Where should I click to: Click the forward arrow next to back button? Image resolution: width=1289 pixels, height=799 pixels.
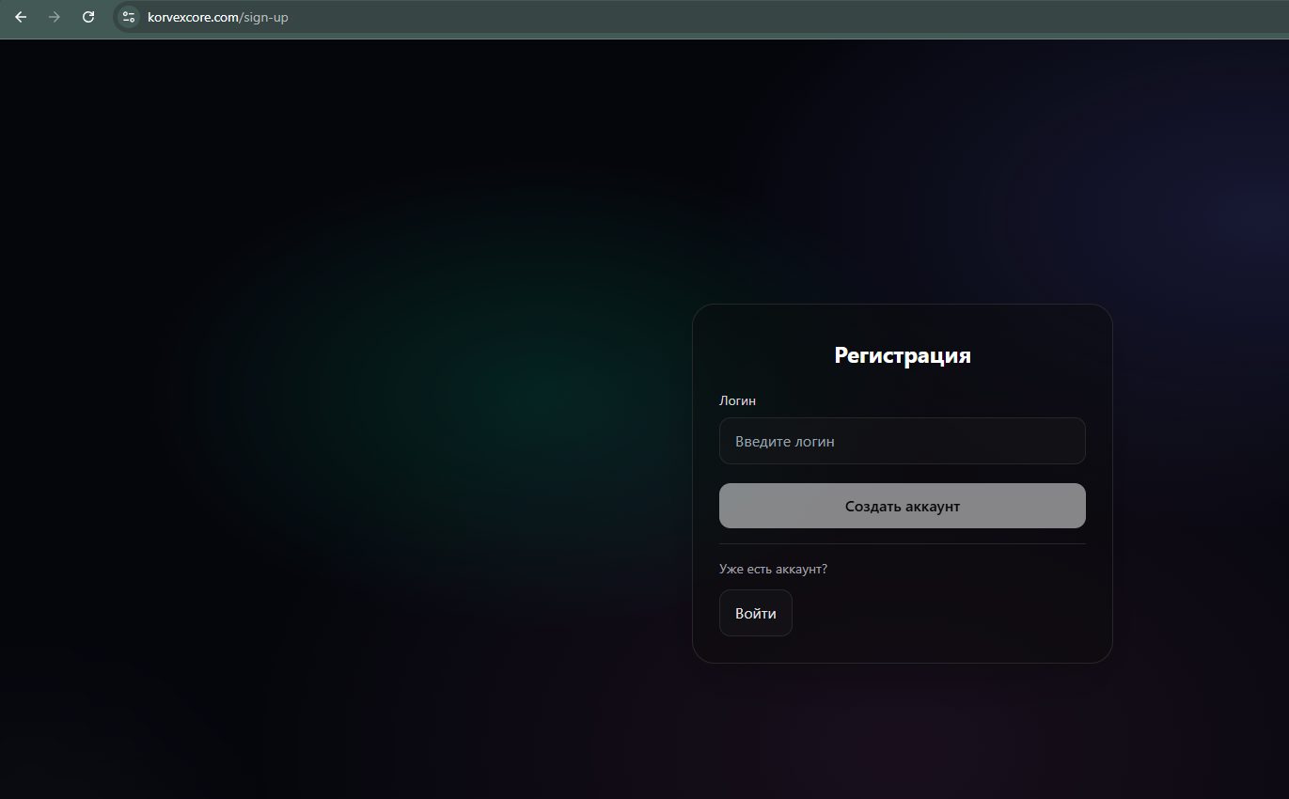pos(55,17)
